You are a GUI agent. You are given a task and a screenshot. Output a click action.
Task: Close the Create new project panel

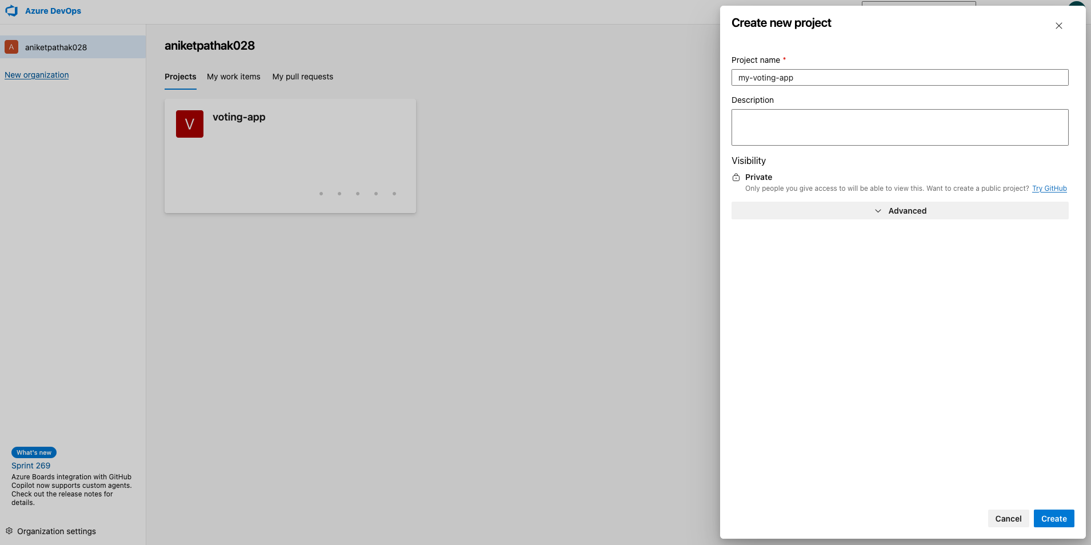point(1058,26)
